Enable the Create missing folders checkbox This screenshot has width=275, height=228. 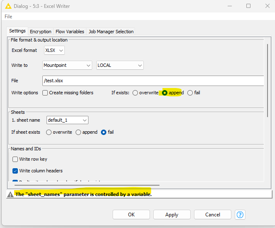(x=45, y=93)
